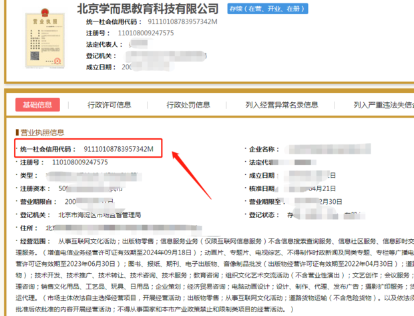Open the 行政处罚信息 tab
Screen dimensions: 414x316
[188, 105]
